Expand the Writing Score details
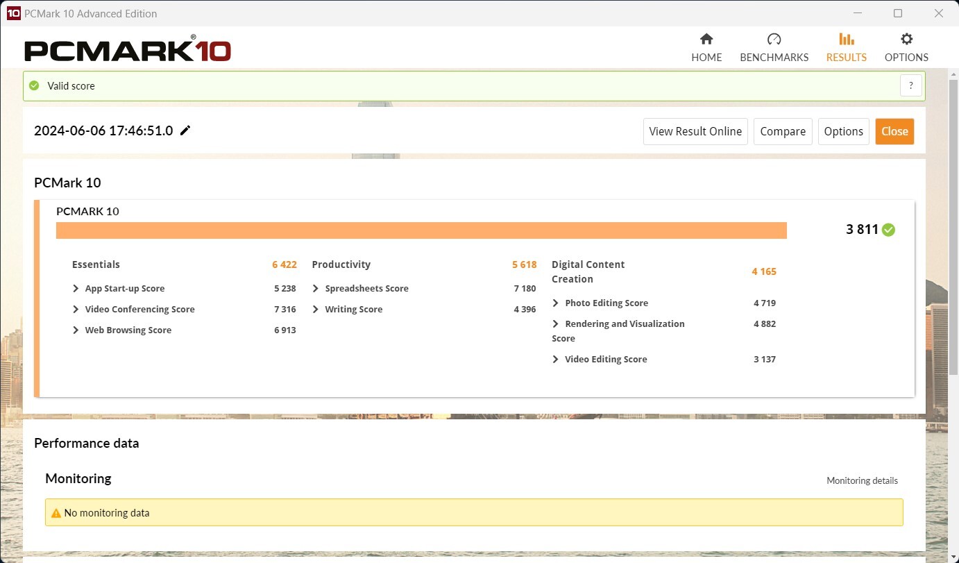The height and width of the screenshot is (563, 959). [316, 310]
